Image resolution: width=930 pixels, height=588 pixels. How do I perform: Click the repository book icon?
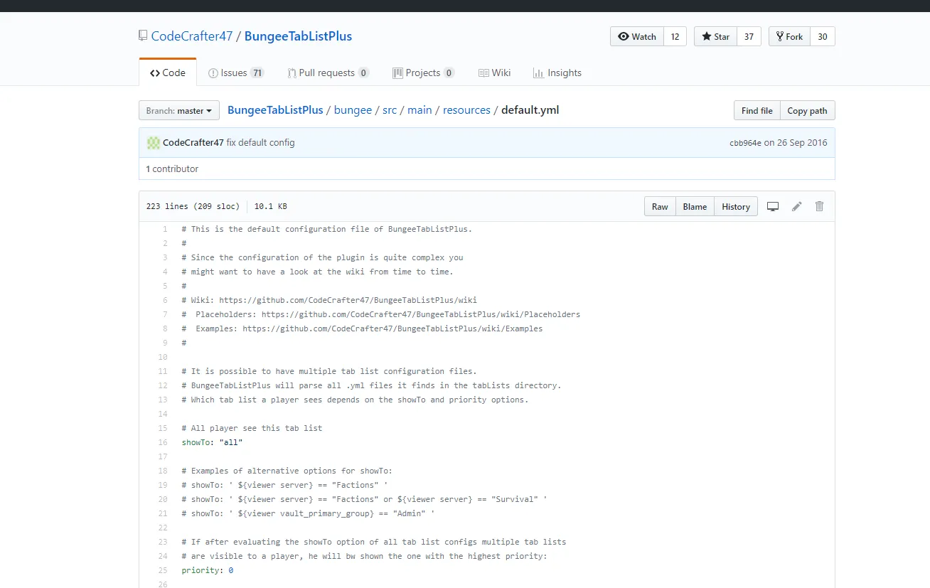143,36
